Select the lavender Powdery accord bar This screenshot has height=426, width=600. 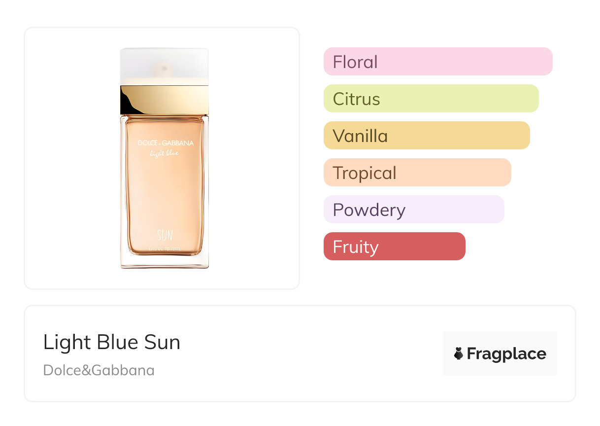[413, 210]
